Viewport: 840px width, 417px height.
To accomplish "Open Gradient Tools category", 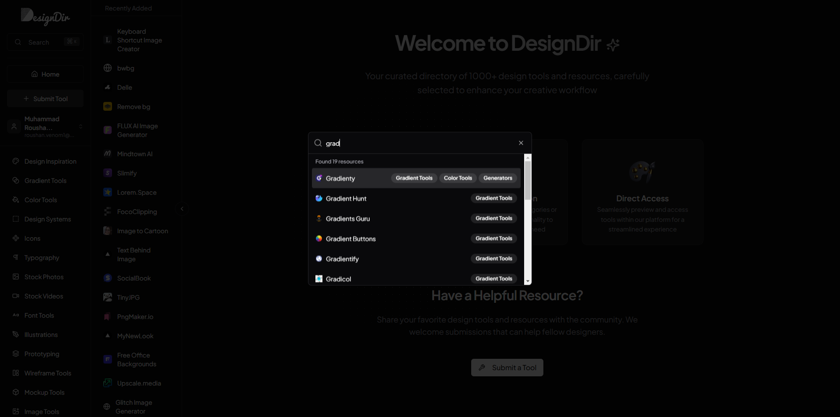I will [x=45, y=181].
